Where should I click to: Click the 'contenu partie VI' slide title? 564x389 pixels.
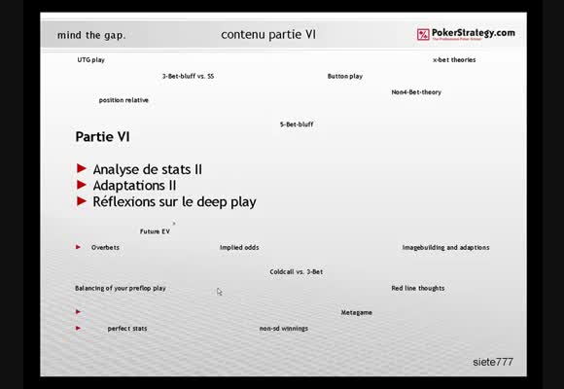[268, 35]
